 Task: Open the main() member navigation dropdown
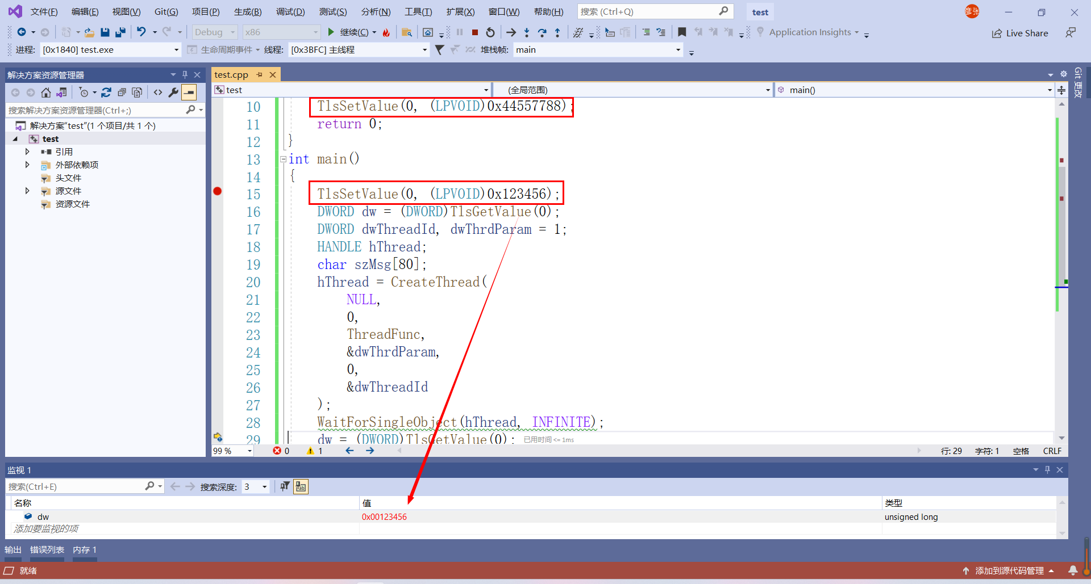pos(914,90)
